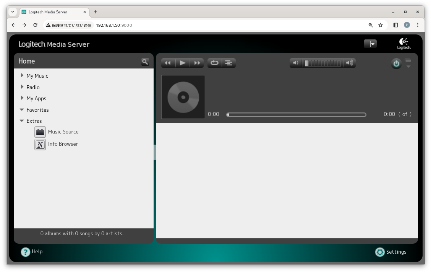The image size is (431, 272).
Task: Raise volume with the loud speaker icon
Action: (350, 63)
